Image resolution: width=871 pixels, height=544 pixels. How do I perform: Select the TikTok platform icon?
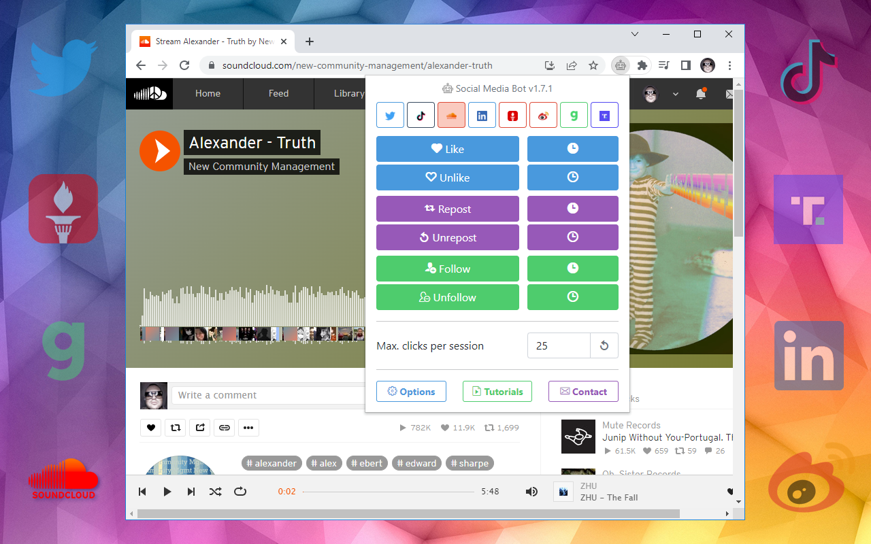point(421,115)
